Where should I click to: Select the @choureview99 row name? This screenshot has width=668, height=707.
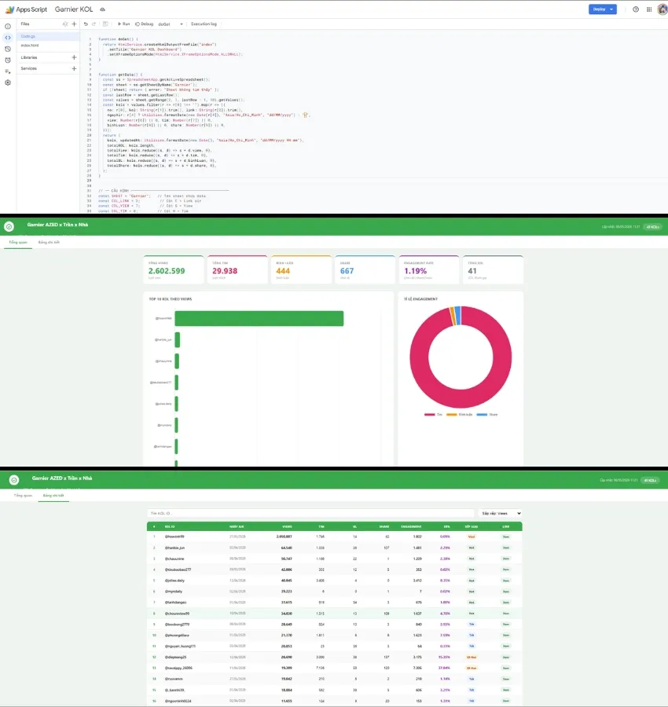pos(177,614)
